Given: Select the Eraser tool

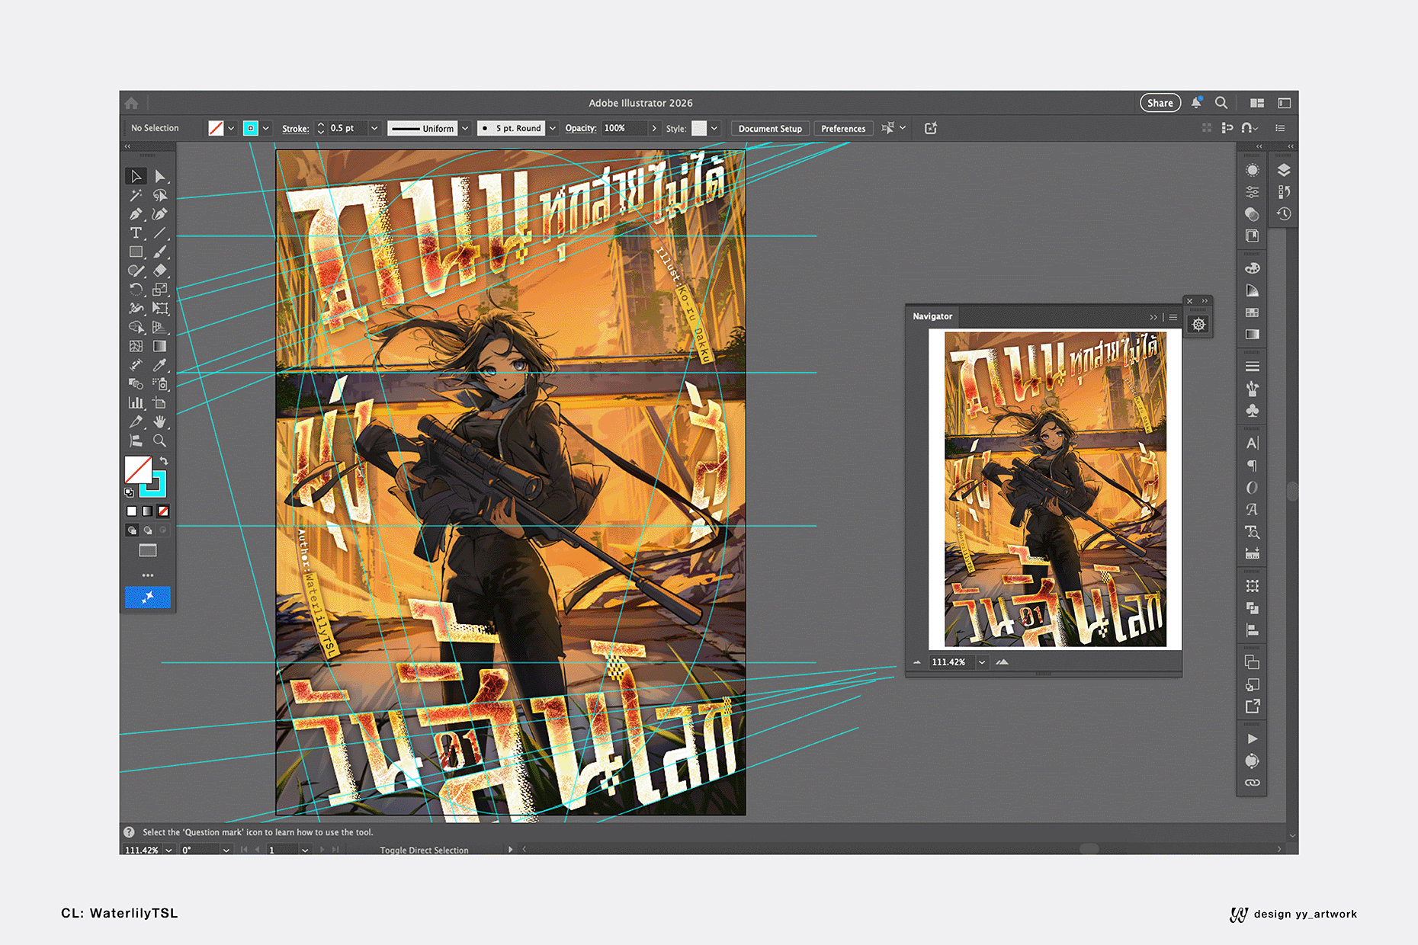Looking at the screenshot, I should (159, 271).
